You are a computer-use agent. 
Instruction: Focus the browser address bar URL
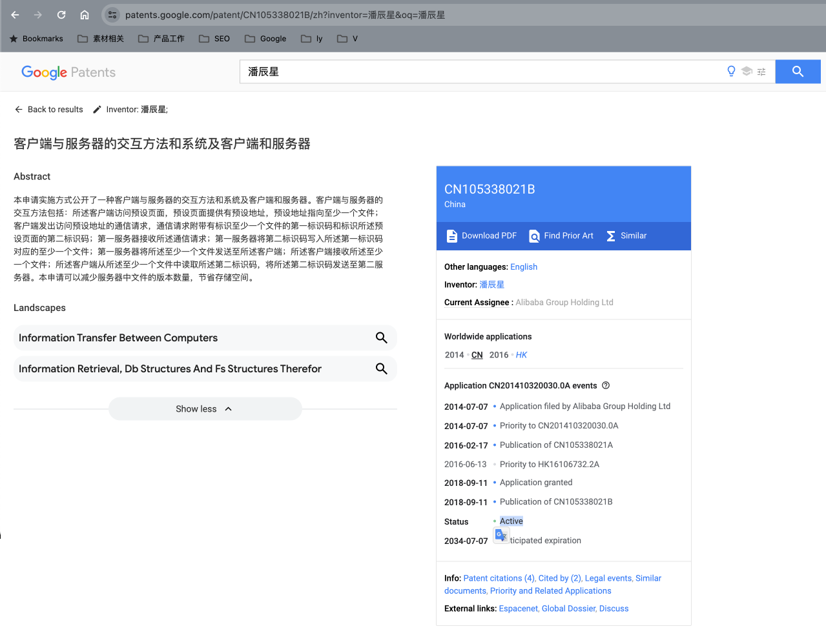(285, 15)
